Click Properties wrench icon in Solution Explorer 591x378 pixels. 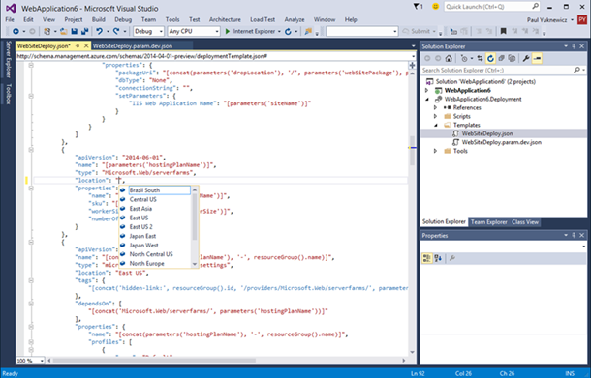[526, 58]
